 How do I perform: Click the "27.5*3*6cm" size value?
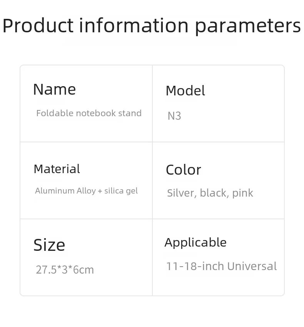point(65,270)
